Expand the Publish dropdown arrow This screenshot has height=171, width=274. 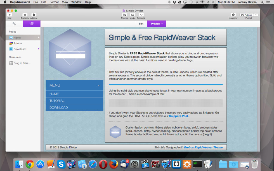point(256,15)
